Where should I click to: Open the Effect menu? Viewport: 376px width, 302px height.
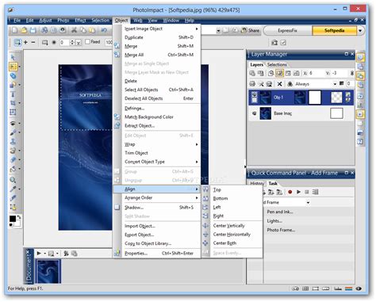80,21
